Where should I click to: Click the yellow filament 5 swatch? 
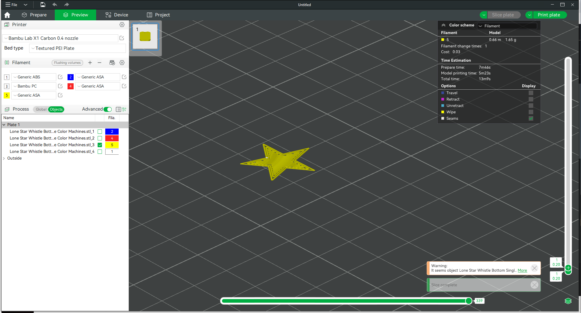click(x=7, y=95)
